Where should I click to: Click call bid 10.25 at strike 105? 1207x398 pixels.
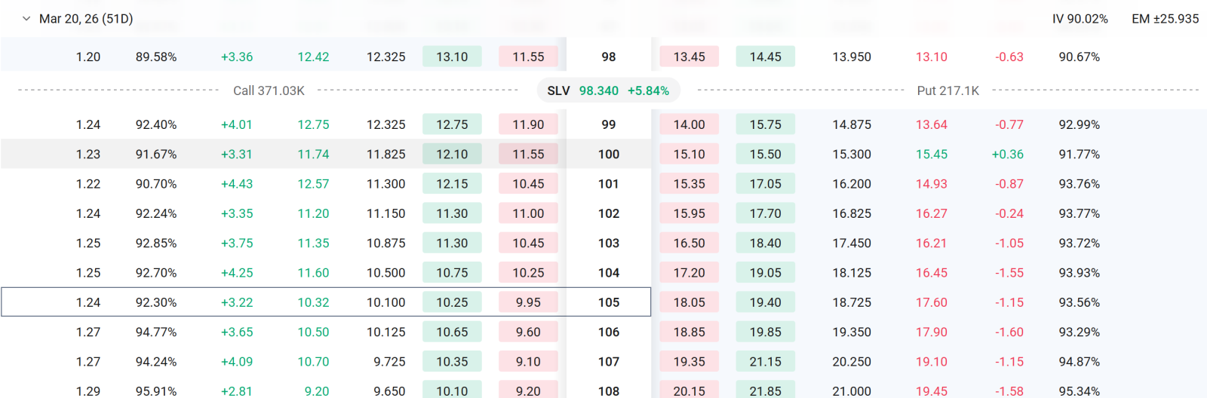pos(452,302)
